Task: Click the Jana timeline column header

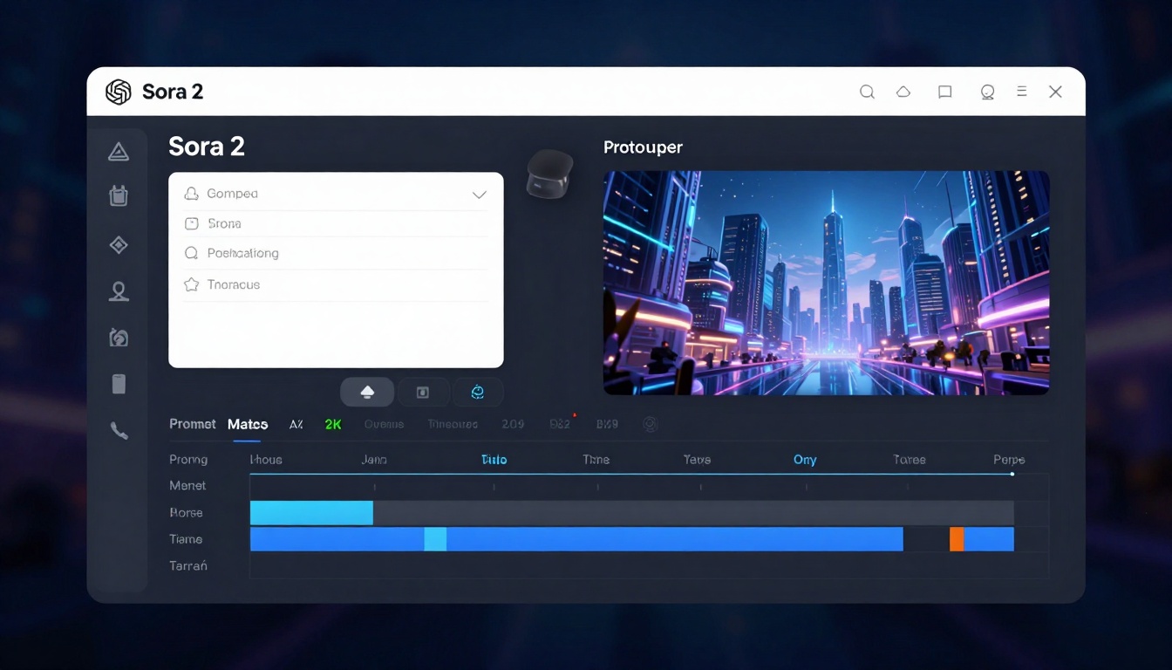Action: coord(374,459)
